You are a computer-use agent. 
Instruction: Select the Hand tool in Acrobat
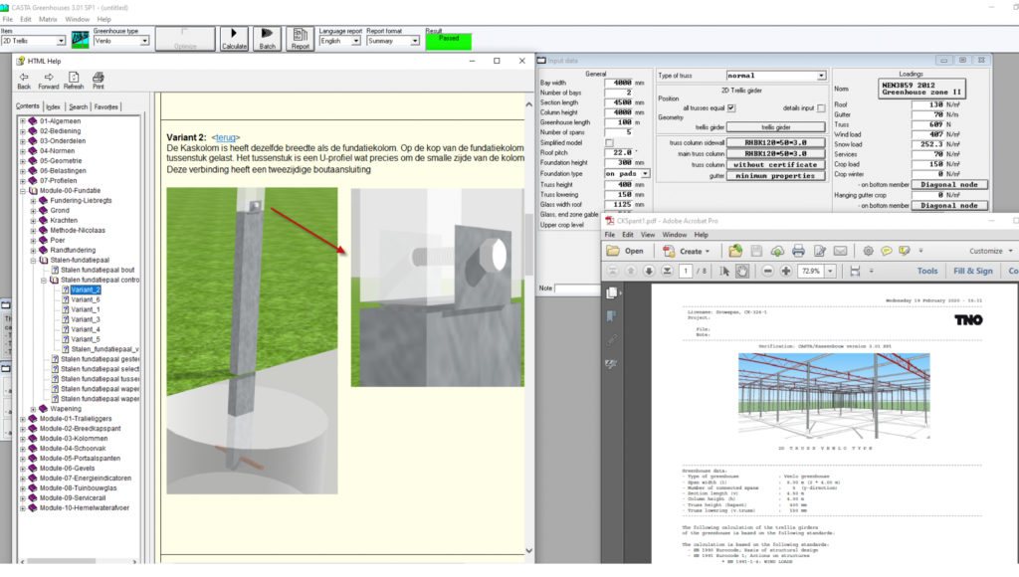[744, 271]
